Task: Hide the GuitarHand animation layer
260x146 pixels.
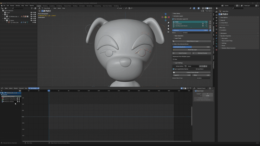Action: coord(203,24)
